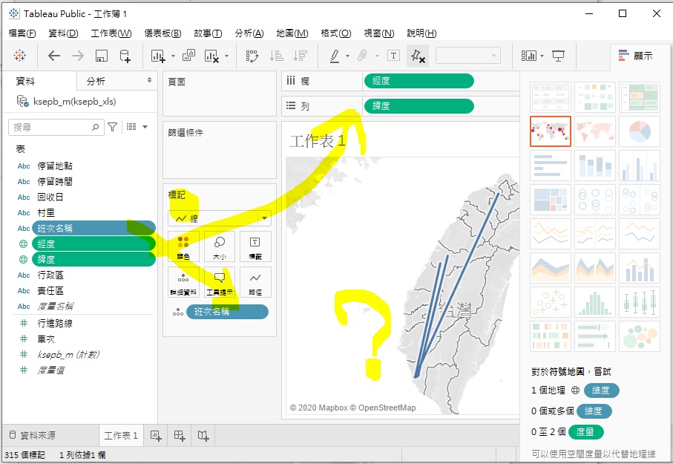Open the data pane view options dropdown
Image resolution: width=673 pixels, height=464 pixels.
[145, 127]
